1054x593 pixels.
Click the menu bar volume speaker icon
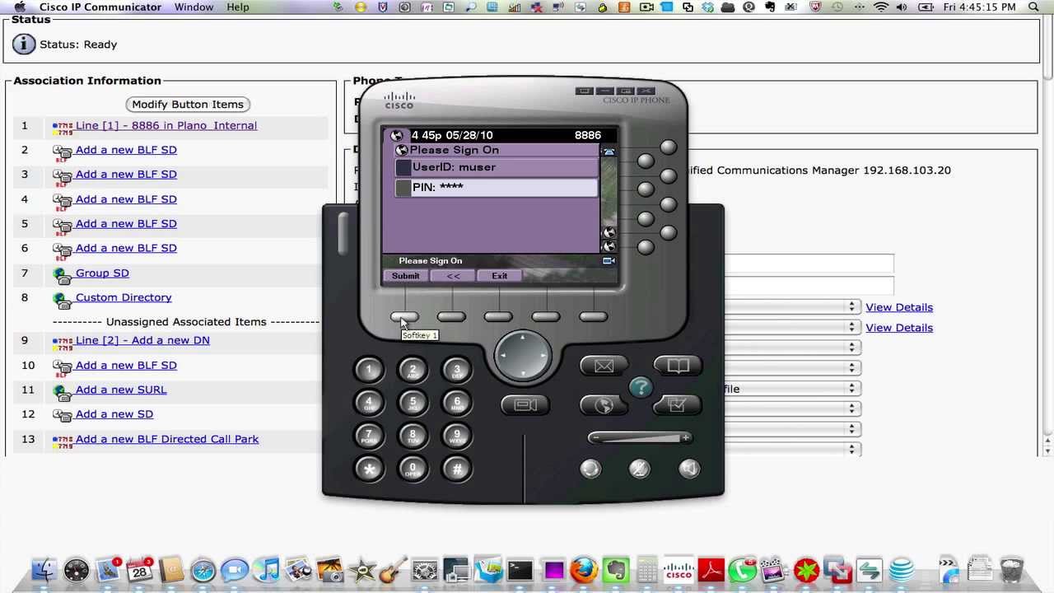click(x=902, y=7)
